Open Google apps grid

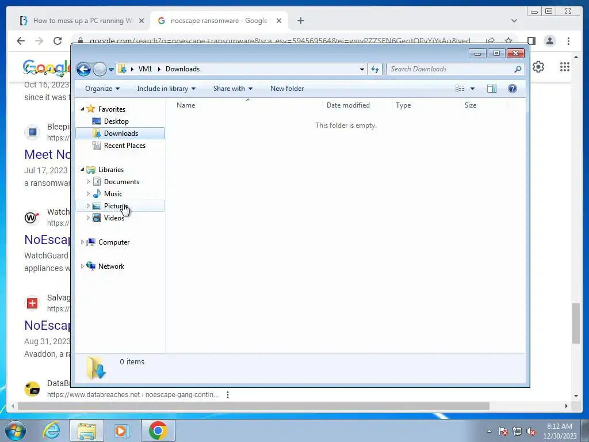coord(565,67)
